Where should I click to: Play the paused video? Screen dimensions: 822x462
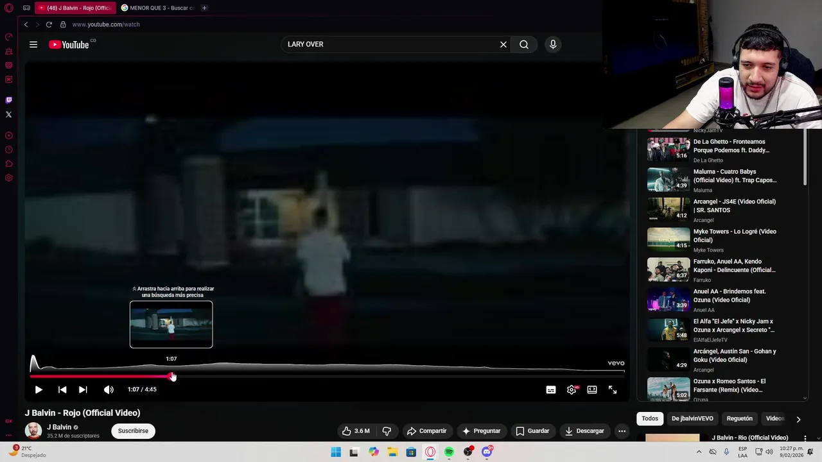click(39, 389)
